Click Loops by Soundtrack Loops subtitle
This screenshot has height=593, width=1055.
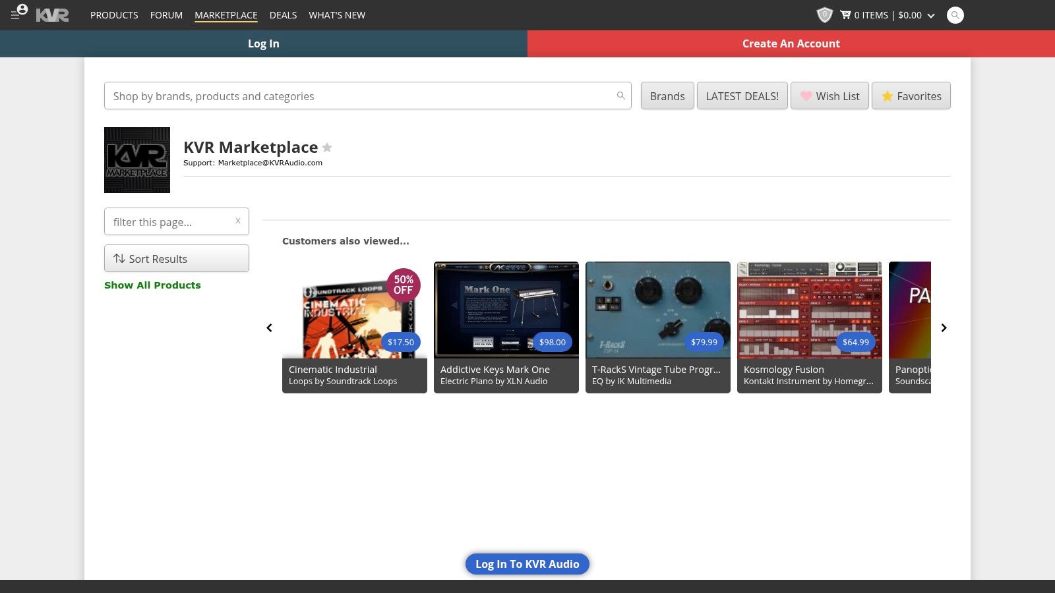tap(343, 381)
